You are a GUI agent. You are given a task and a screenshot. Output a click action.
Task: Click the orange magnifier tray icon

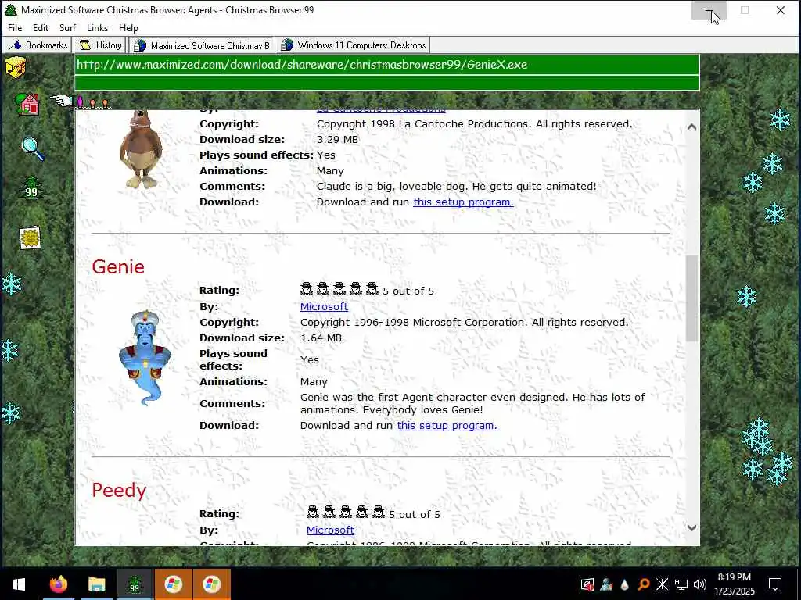(644, 584)
